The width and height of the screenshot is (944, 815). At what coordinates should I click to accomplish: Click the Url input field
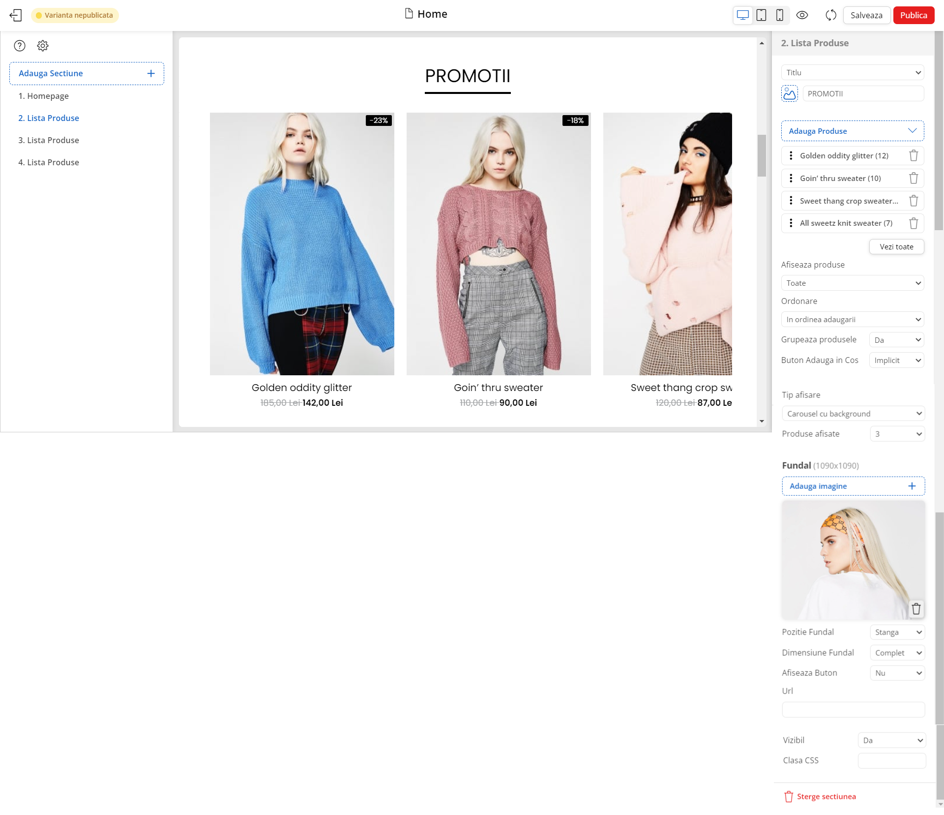tap(852, 710)
